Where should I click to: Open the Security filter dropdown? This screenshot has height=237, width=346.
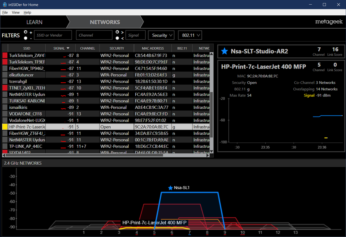pos(161,35)
